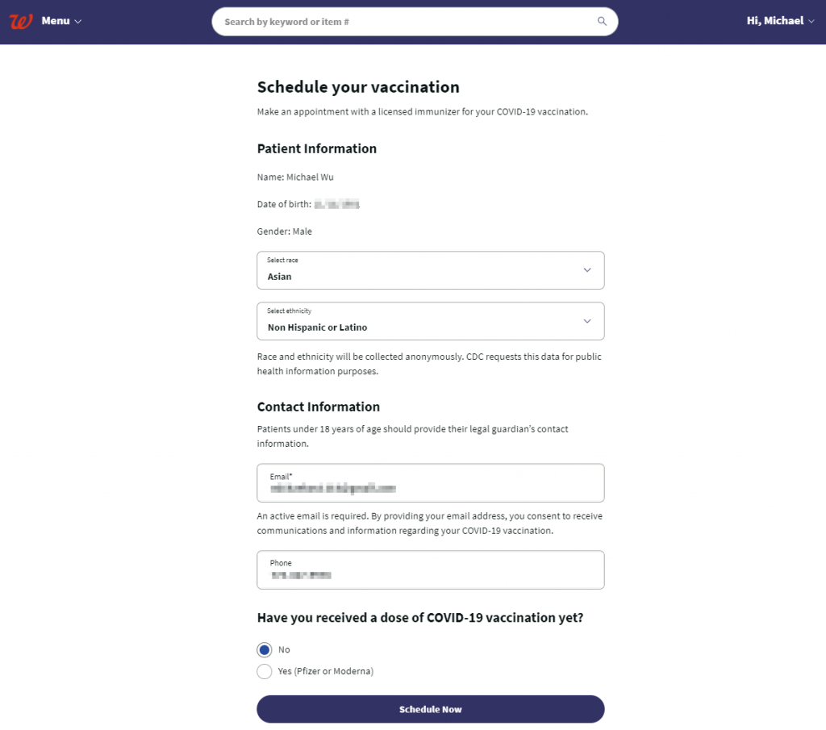The height and width of the screenshot is (730, 826).
Task: Click the race dropdown arrow icon
Action: coord(587,270)
